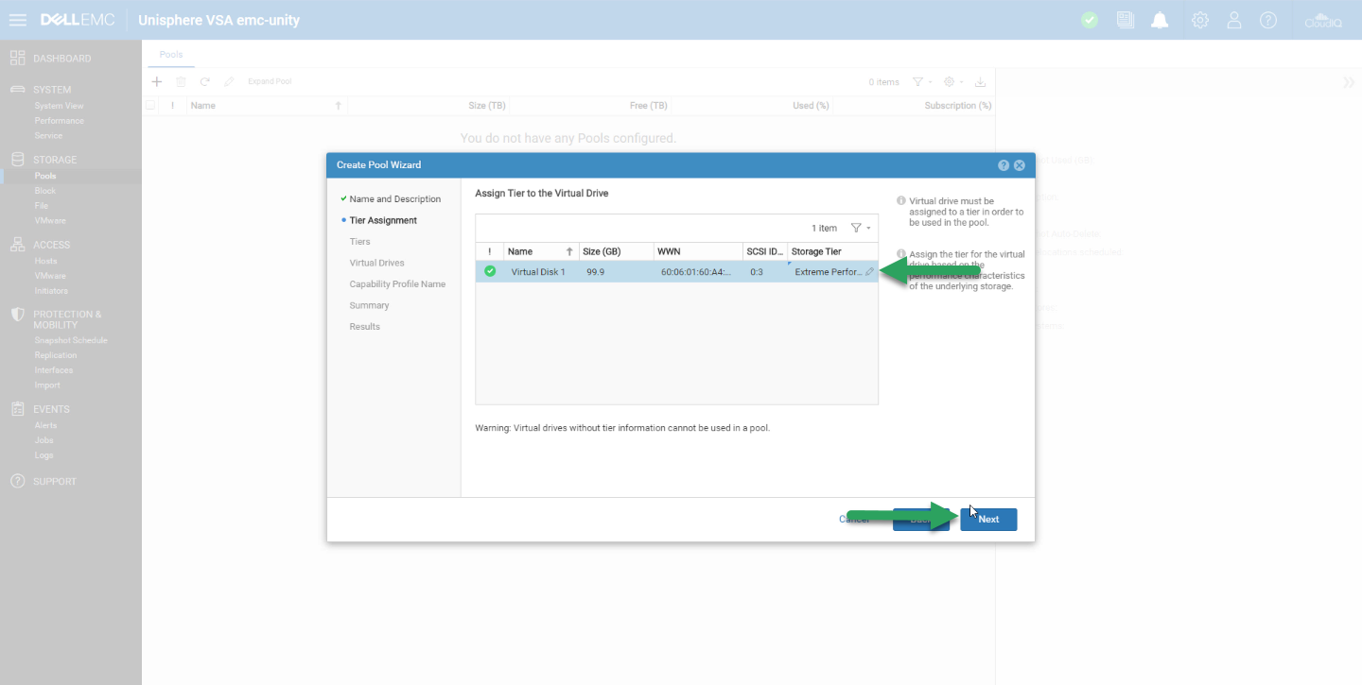This screenshot has height=685, width=1362.
Task: Click Expand Pool in the toolbar
Action: point(270,82)
